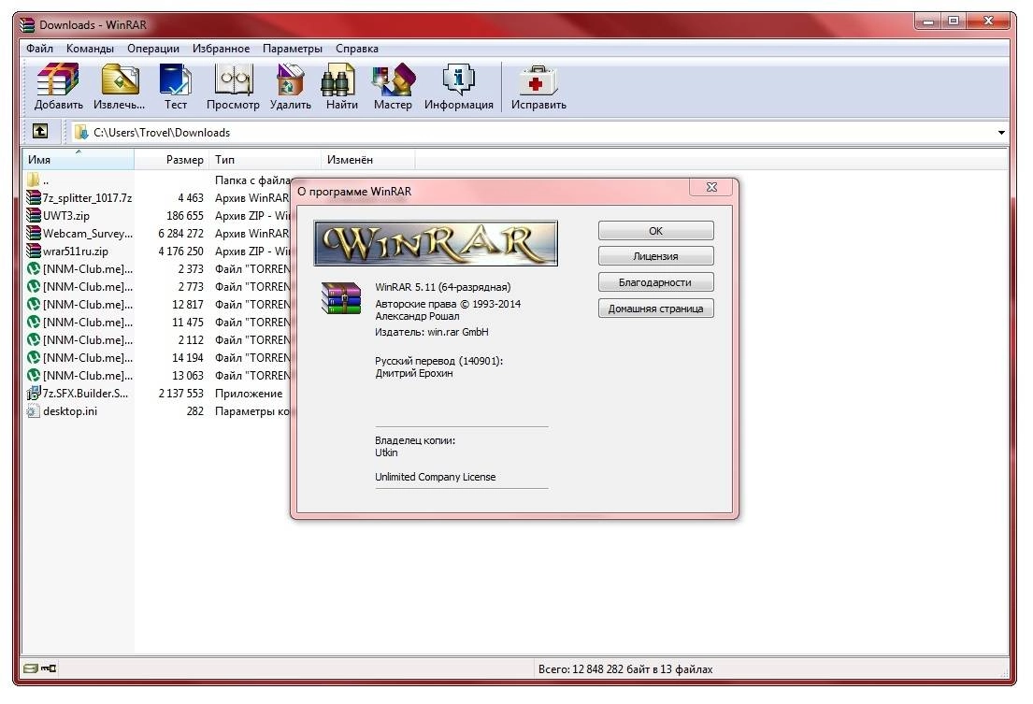Select torrent row with size 2 773

tap(158, 286)
